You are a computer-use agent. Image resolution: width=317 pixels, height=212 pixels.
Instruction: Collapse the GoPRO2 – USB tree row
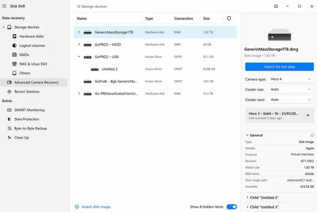[79, 57]
